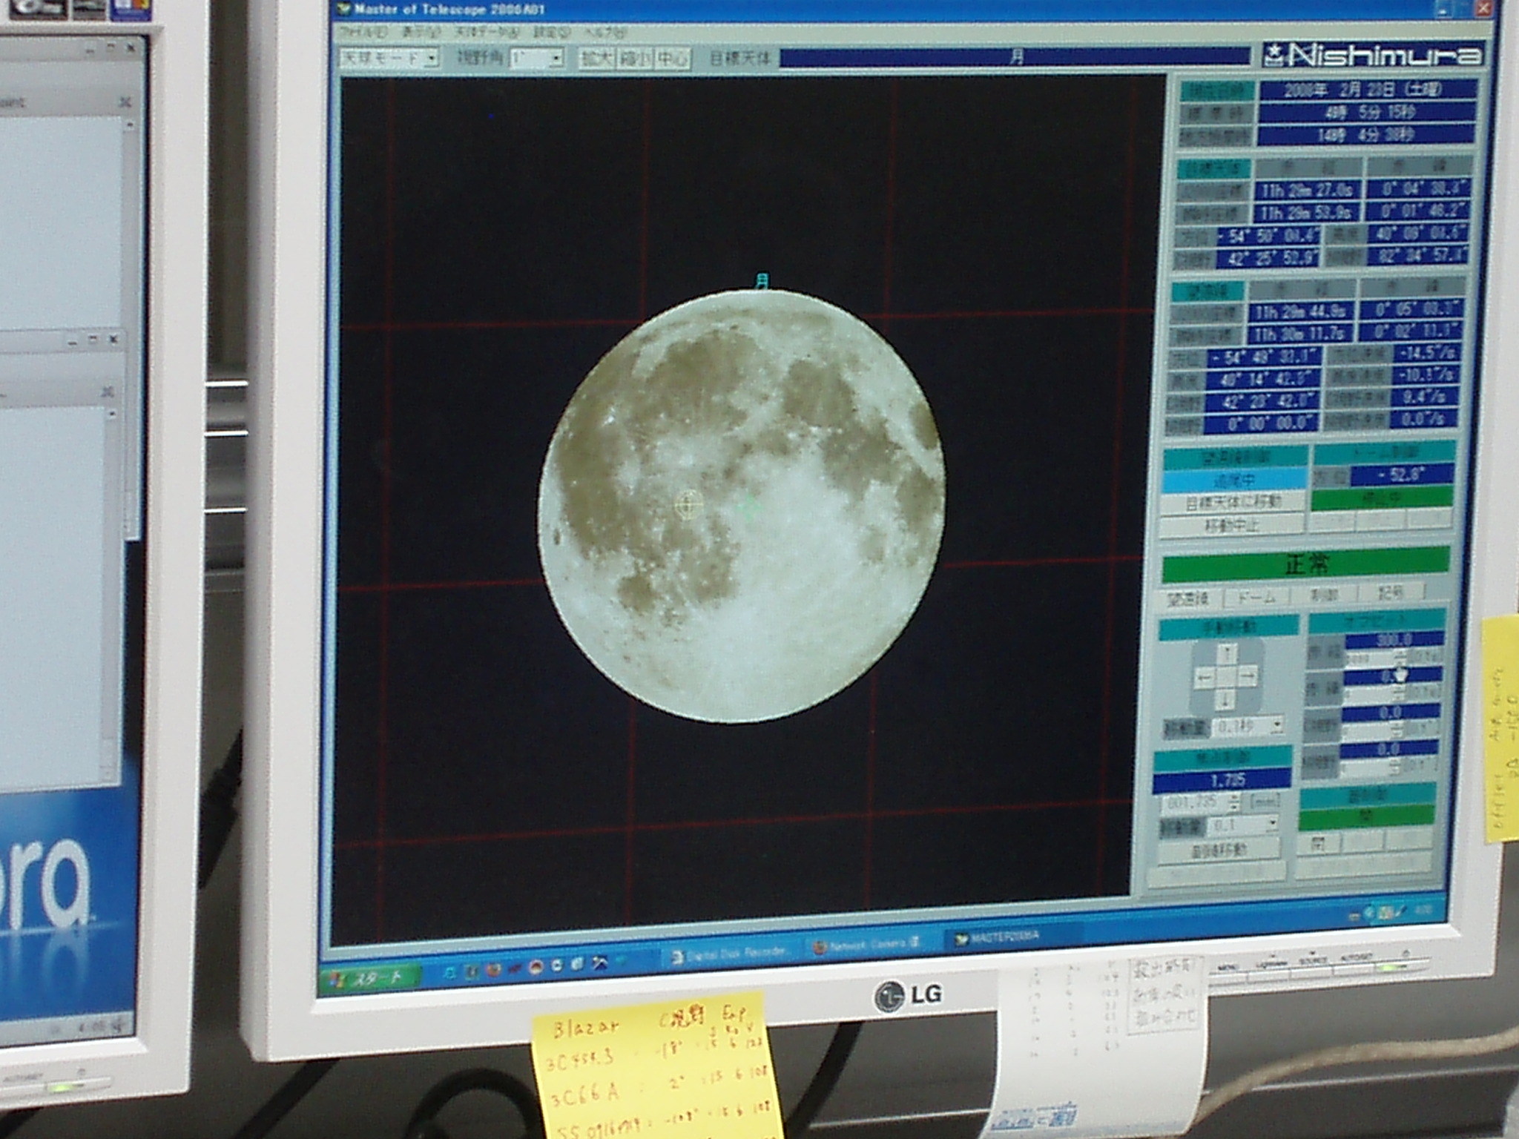The width and height of the screenshot is (1519, 1139).
Task: Click the tools quick launch icon
Action: (x=600, y=963)
